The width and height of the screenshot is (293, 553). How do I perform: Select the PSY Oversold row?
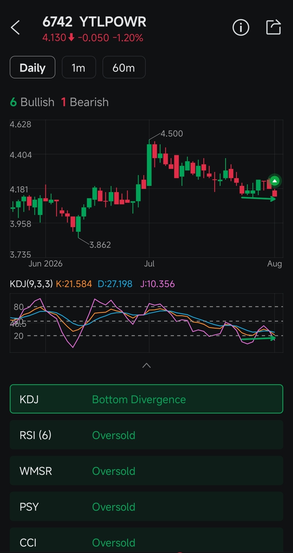[146, 507]
